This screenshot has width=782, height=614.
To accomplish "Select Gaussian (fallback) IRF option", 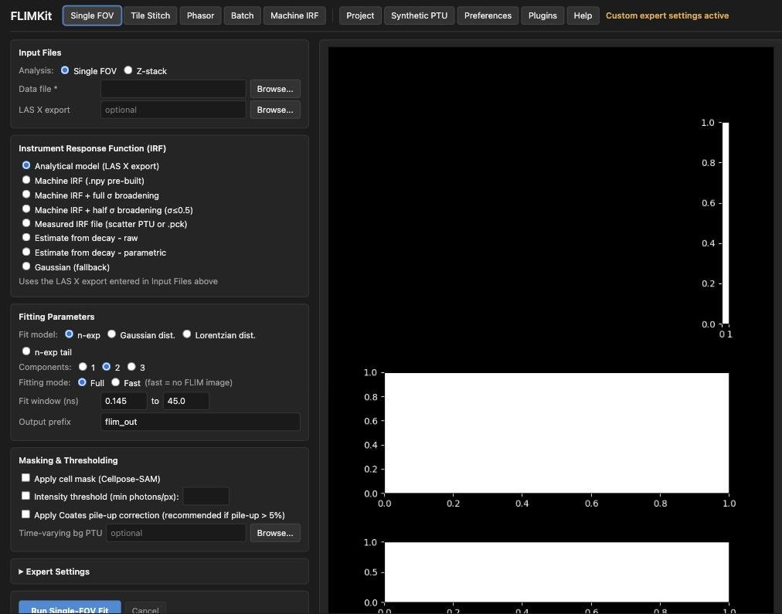I will (26, 266).
